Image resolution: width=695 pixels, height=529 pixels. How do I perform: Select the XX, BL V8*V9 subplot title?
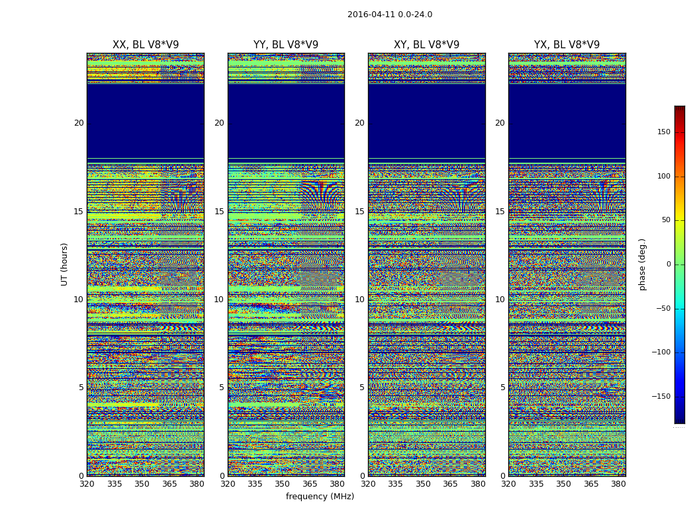pyautogui.click(x=146, y=45)
